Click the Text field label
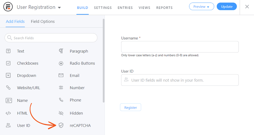Image resolution: width=254 pixels, height=135 pixels. pyautogui.click(x=21, y=51)
